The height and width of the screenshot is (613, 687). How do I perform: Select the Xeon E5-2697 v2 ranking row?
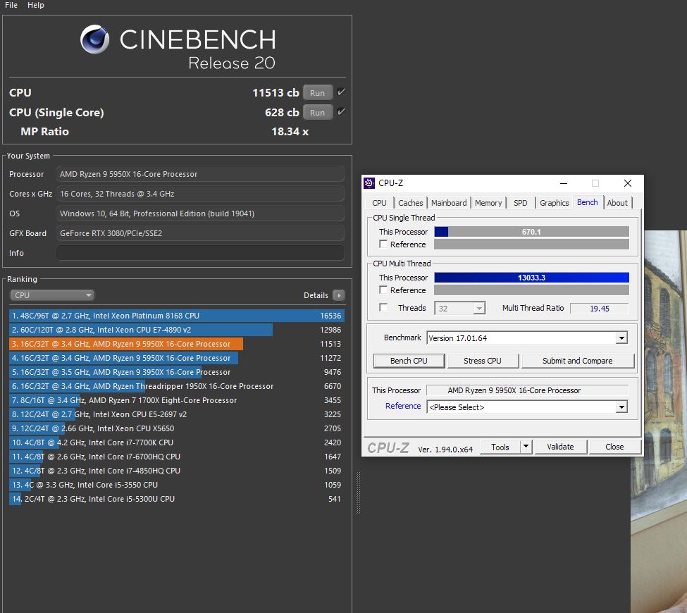(x=177, y=414)
